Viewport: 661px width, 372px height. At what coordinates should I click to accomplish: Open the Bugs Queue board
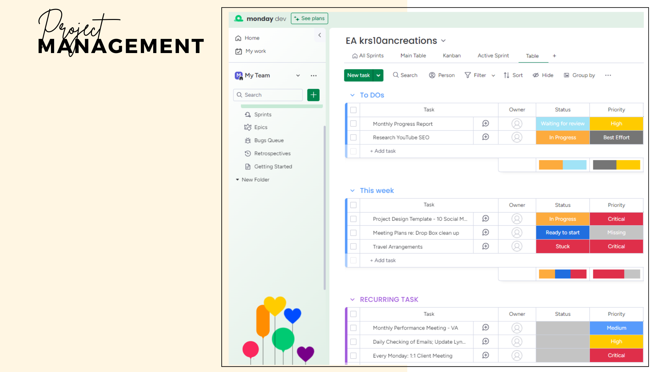click(269, 140)
